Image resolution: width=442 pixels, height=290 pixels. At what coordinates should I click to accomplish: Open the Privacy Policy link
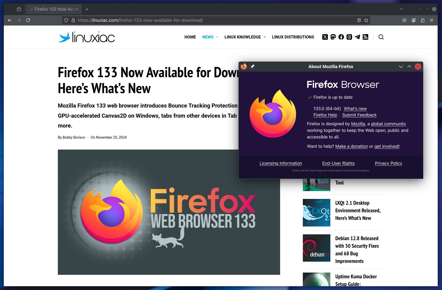click(x=388, y=163)
